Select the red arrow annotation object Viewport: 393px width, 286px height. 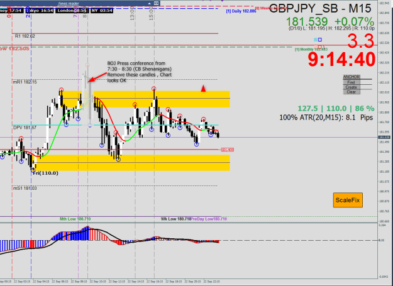coord(97,77)
